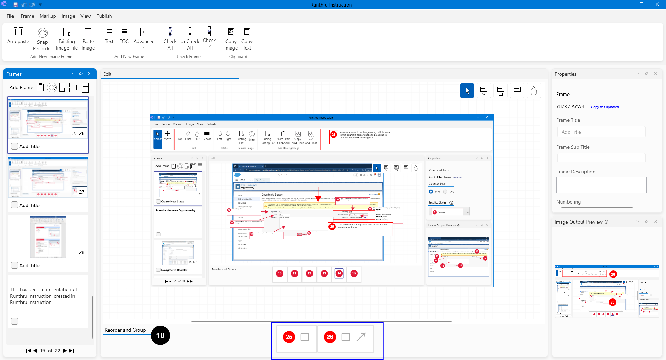666x360 pixels.
Task: Click the blur droplet tool icon
Action: [533, 91]
